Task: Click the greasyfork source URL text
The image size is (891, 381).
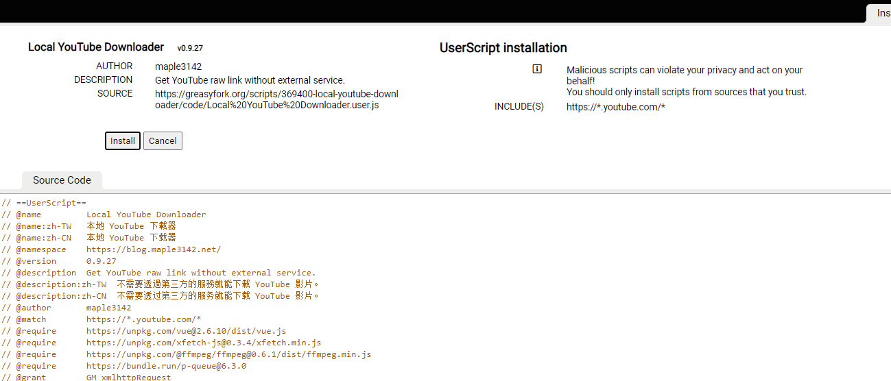Action: pyautogui.click(x=276, y=99)
